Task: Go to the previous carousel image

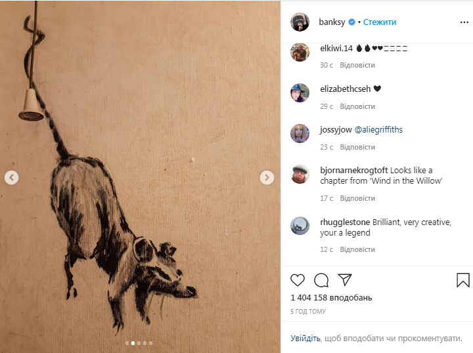Action: [x=11, y=177]
